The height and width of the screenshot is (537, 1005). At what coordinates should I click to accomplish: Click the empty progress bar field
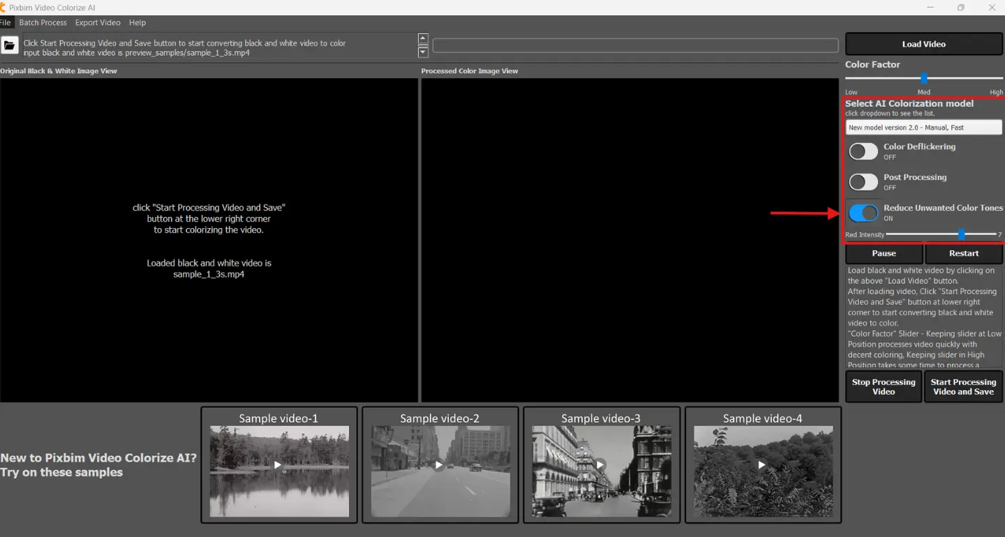[x=635, y=45]
